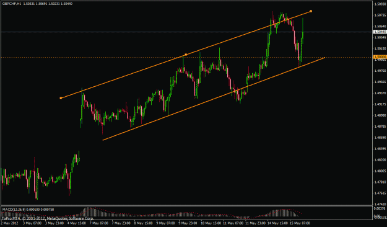Image resolution: width=387 pixels, height=227 pixels.
Task: Select the upper trendline's middle anchor point
Action: [186, 55]
